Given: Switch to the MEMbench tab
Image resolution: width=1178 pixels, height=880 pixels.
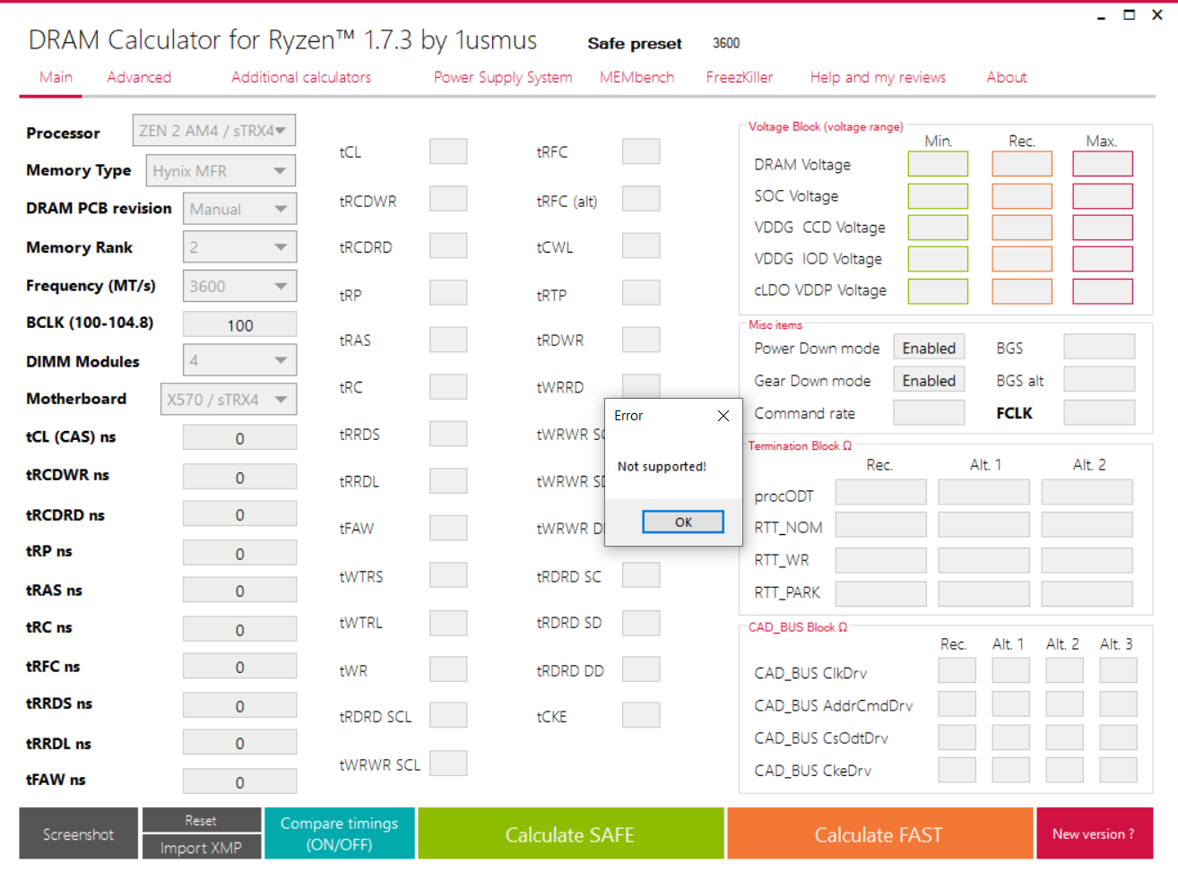Looking at the screenshot, I should click(x=637, y=77).
